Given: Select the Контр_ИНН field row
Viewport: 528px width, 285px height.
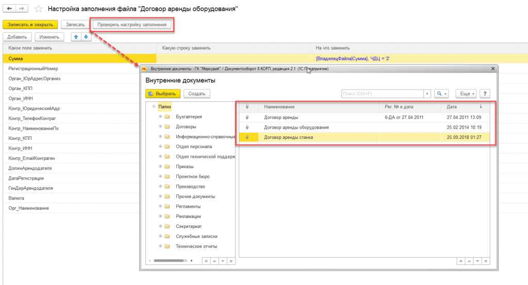Looking at the screenshot, I should (x=71, y=148).
